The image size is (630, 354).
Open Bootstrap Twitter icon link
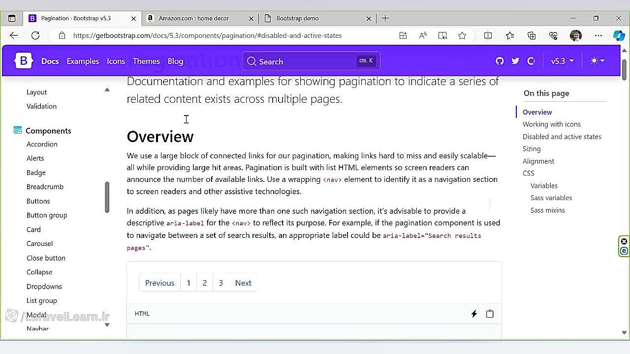515,61
